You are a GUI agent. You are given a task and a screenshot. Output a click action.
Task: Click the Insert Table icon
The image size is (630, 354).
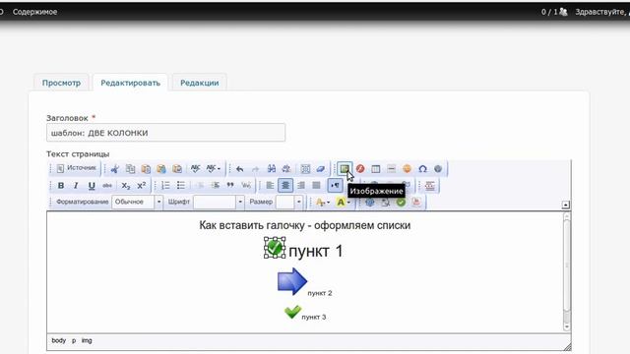click(x=376, y=169)
